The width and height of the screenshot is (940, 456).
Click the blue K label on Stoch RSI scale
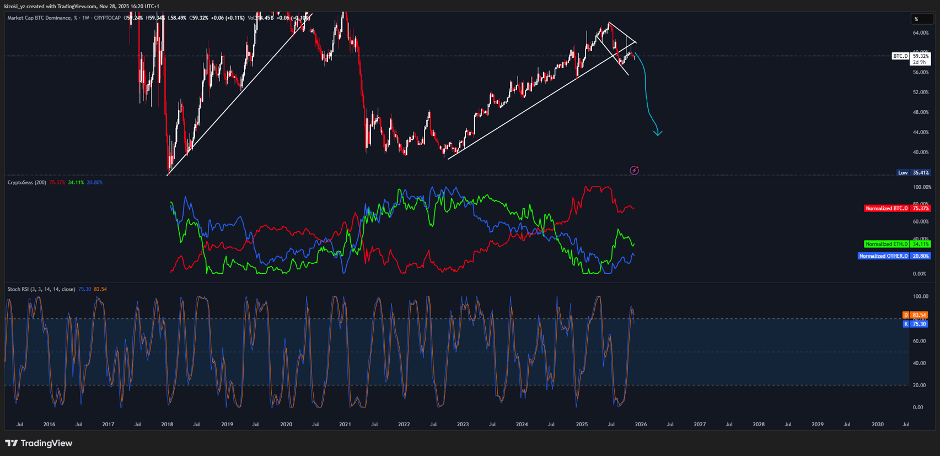click(905, 324)
